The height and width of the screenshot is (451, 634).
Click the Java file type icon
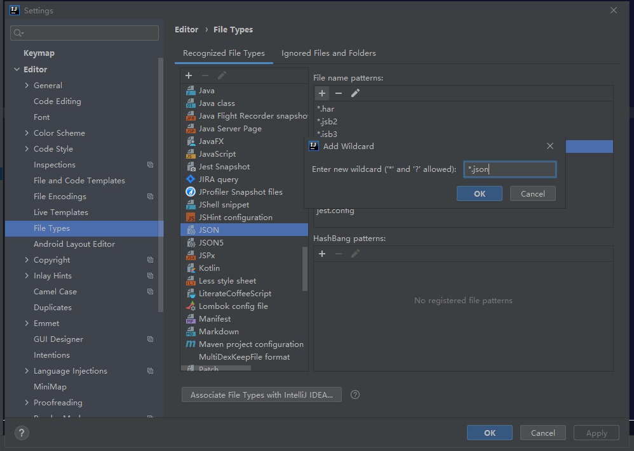pyautogui.click(x=191, y=91)
